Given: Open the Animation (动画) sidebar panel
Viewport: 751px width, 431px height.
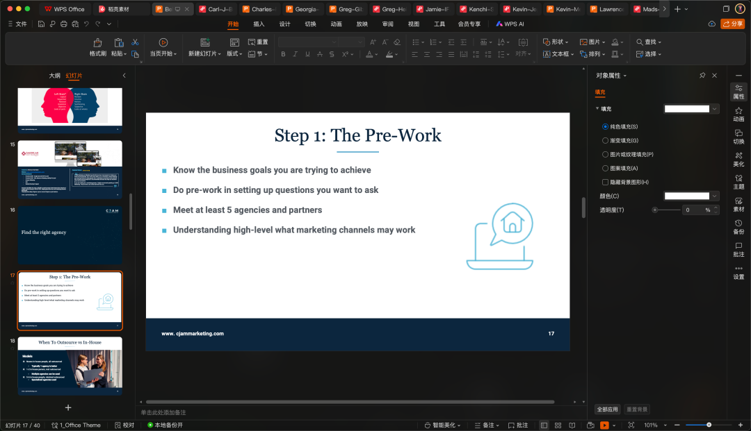Looking at the screenshot, I should click(738, 115).
